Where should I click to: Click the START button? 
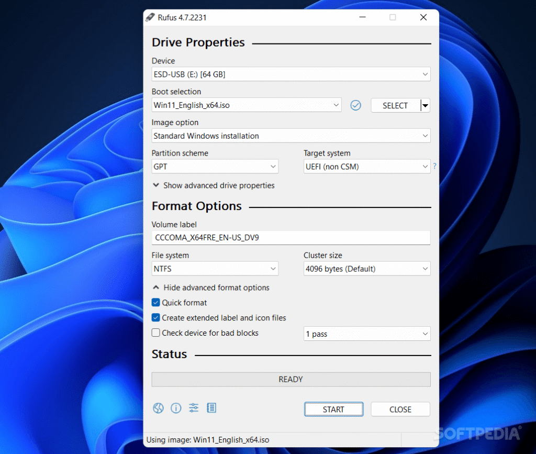coord(333,409)
